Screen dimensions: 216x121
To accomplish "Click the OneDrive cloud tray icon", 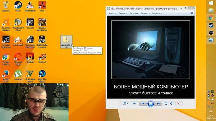I will tap(213, 99).
